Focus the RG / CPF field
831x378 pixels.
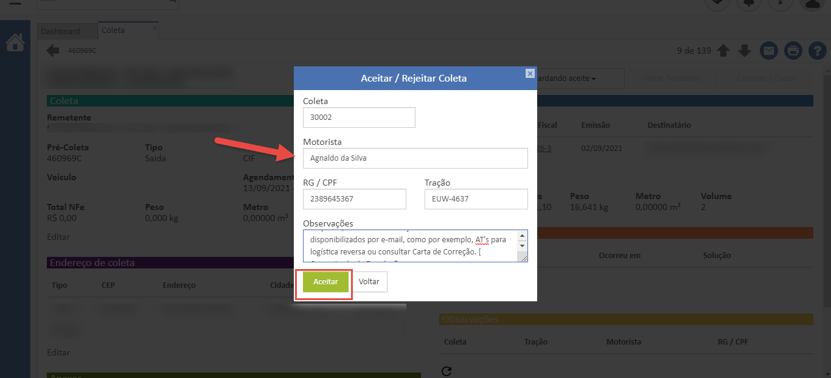(x=354, y=199)
